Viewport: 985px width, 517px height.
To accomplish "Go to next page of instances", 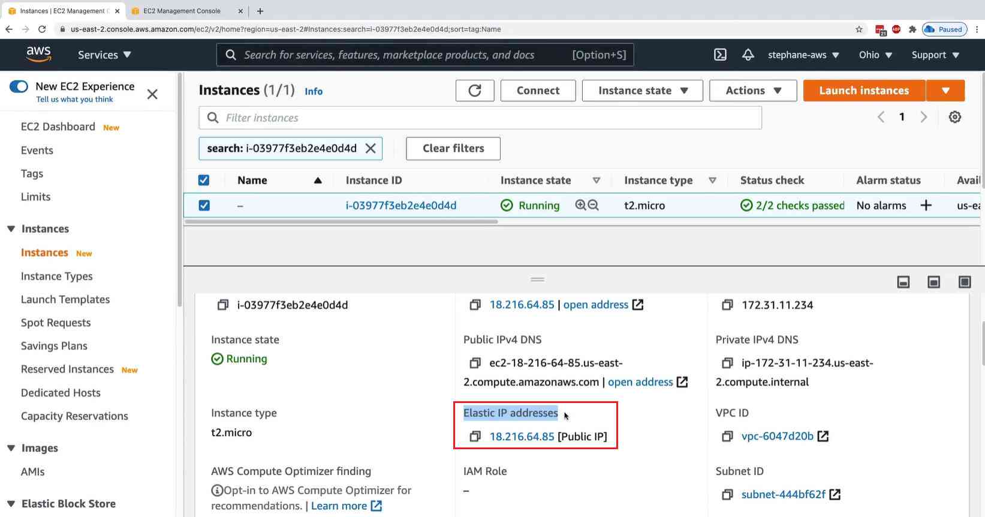I will click(924, 117).
